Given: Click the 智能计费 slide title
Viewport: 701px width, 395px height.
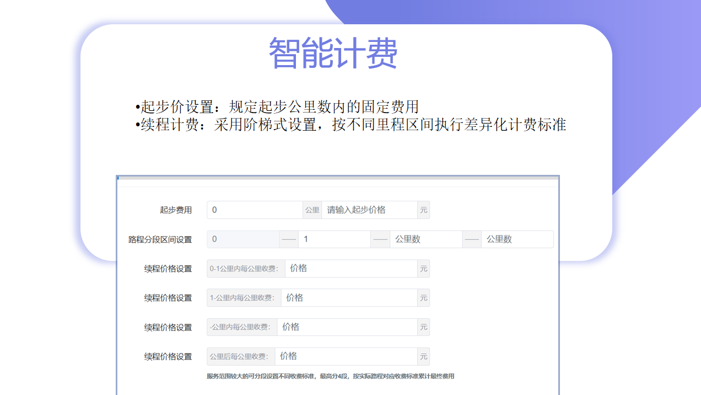Looking at the screenshot, I should pyautogui.click(x=333, y=54).
